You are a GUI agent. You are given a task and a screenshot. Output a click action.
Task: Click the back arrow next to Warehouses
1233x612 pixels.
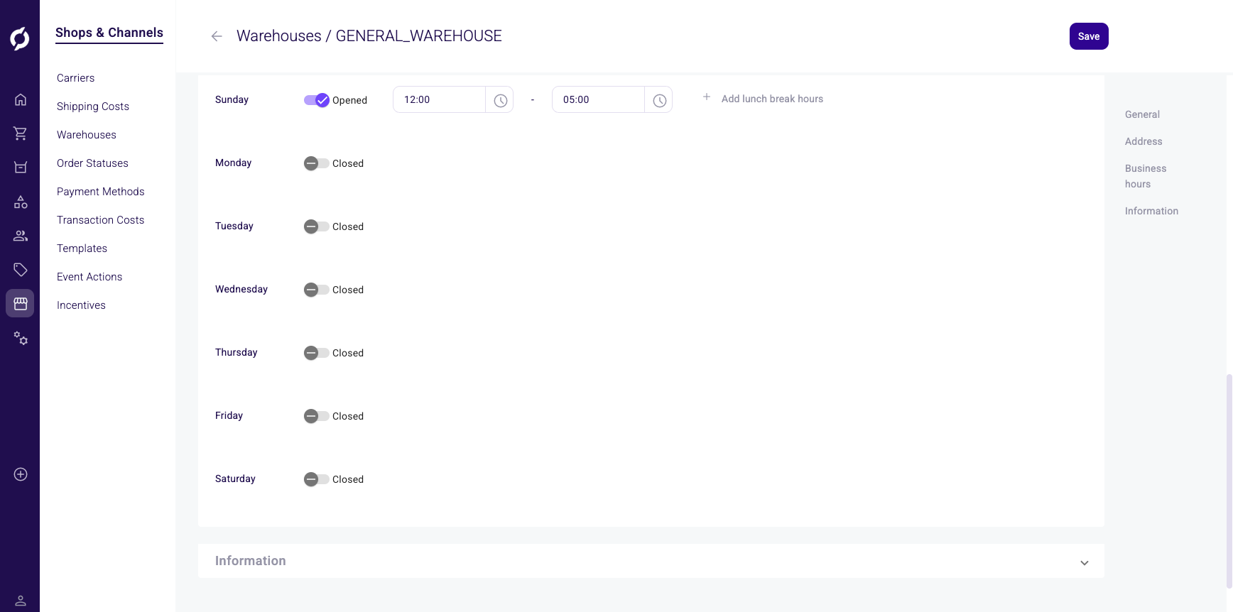click(217, 36)
